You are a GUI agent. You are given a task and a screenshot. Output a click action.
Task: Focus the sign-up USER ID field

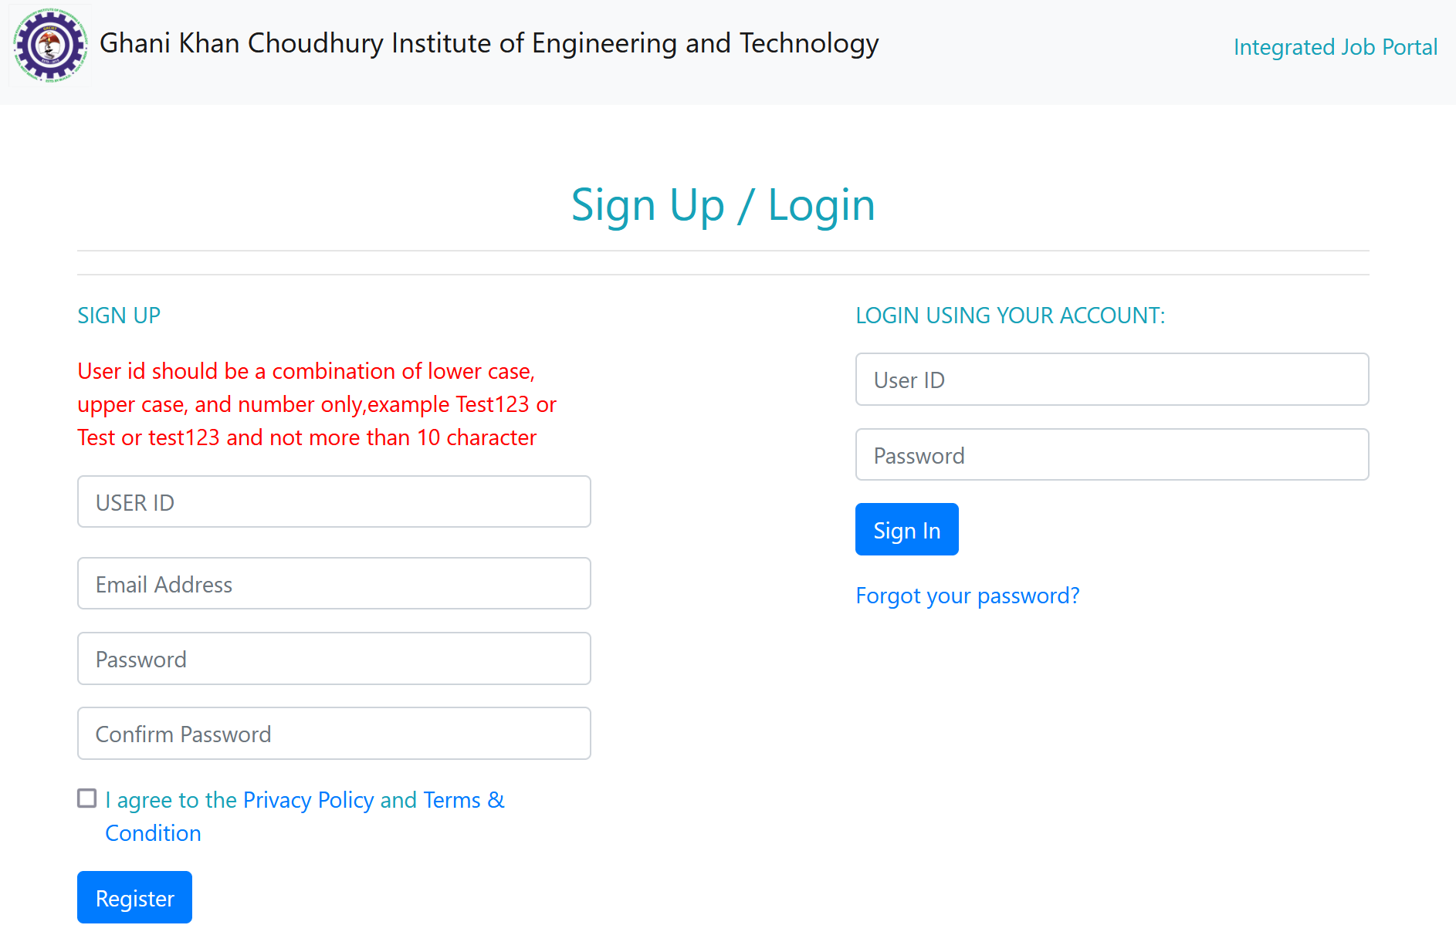click(x=334, y=502)
